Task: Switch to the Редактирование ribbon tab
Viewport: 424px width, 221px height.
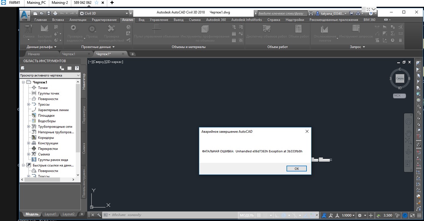Action: point(104,20)
